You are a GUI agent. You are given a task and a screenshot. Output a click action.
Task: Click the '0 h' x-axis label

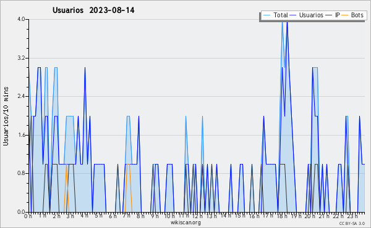click(x=28, y=216)
